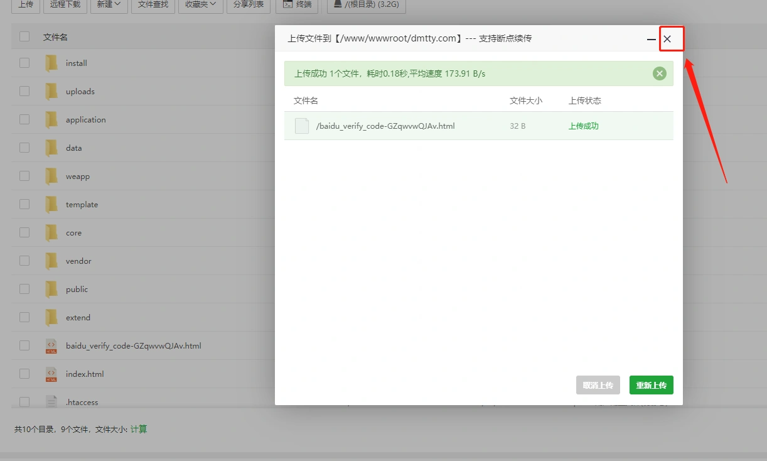Check the application folder checkbox
Viewport: 767px width, 461px height.
click(24, 119)
